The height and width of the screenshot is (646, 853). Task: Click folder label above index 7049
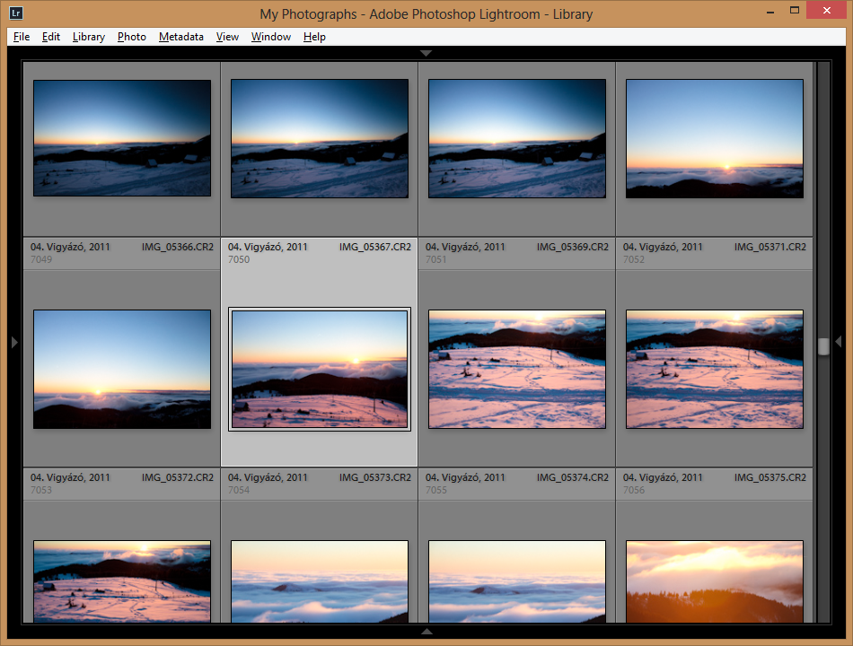[70, 247]
